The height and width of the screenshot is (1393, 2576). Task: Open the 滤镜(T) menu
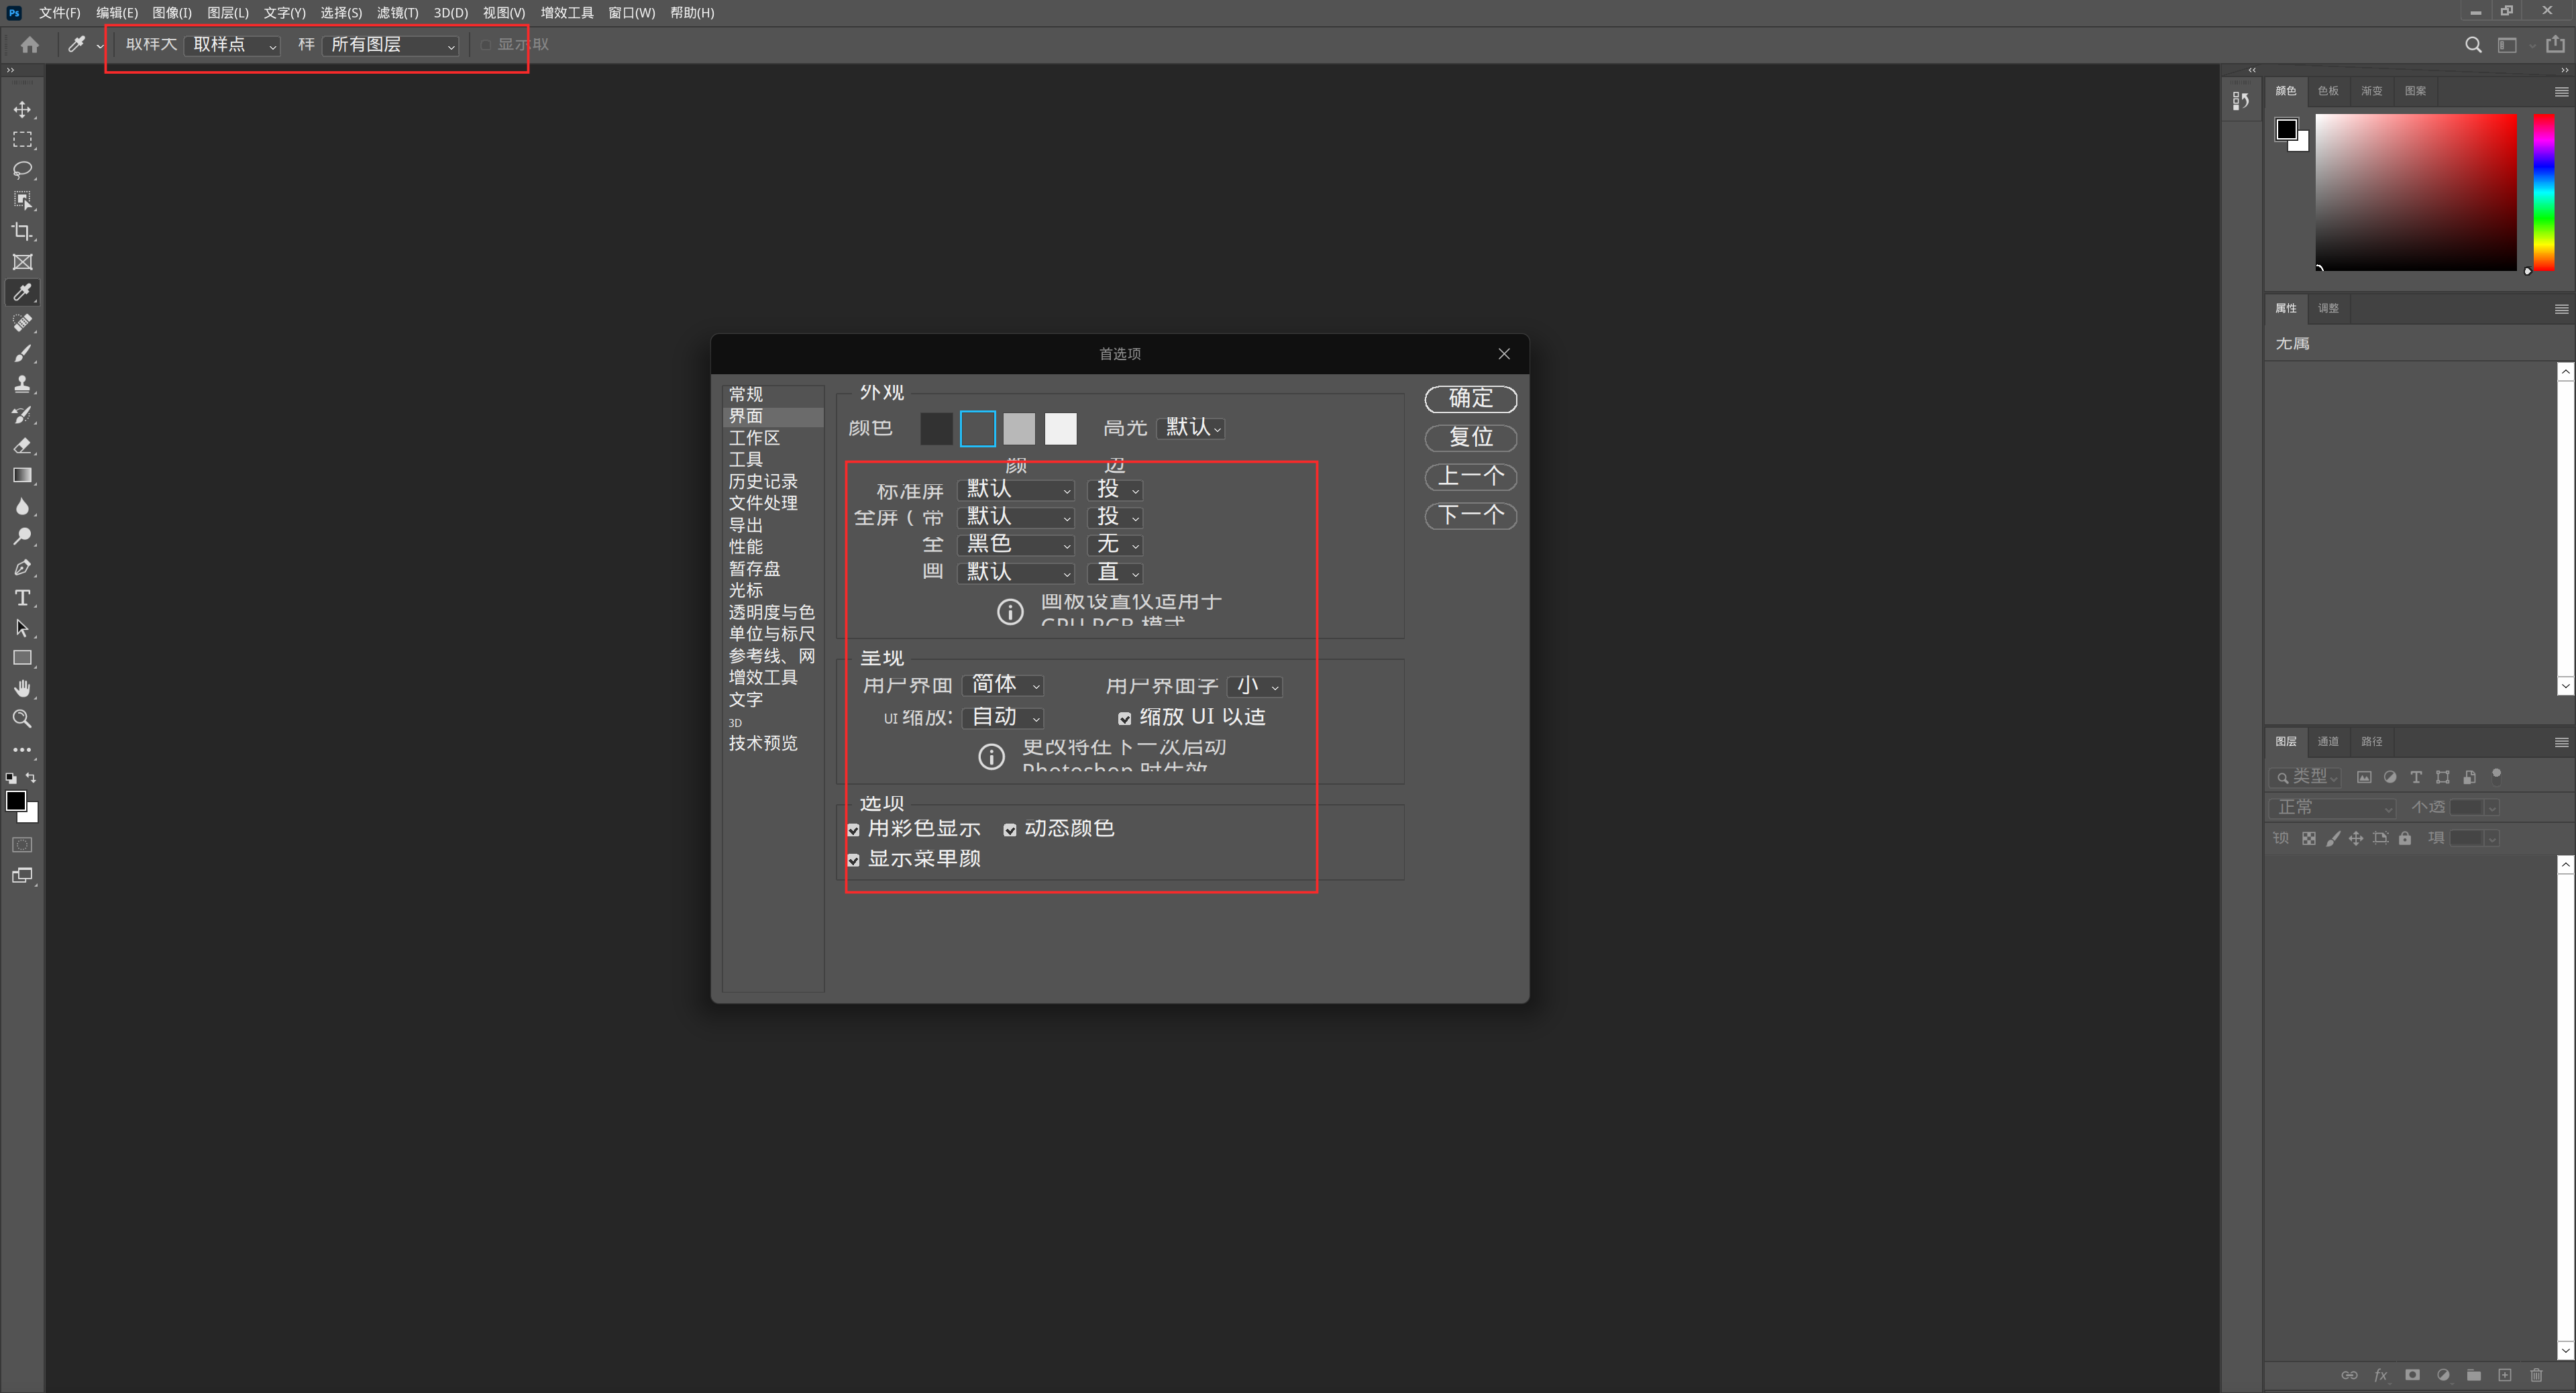pos(397,13)
